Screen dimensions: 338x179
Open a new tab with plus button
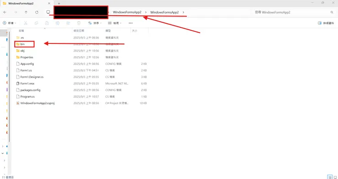(59, 4)
